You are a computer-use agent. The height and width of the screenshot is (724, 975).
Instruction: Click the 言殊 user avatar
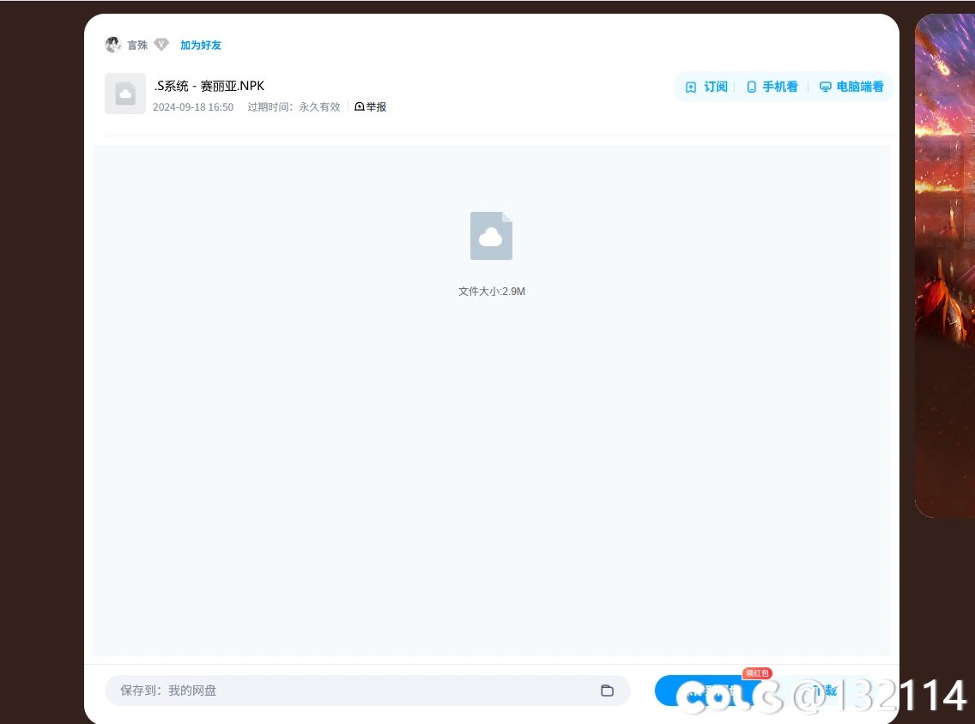point(112,45)
